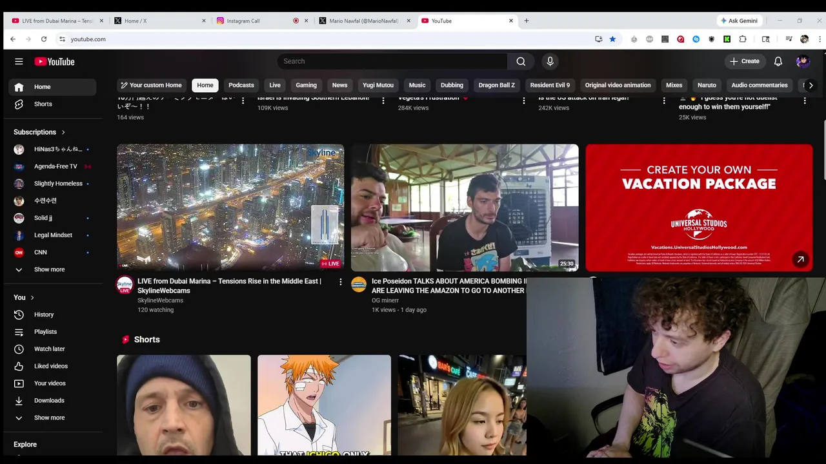The height and width of the screenshot is (464, 826).
Task: Open the green K extension icon
Action: click(727, 39)
